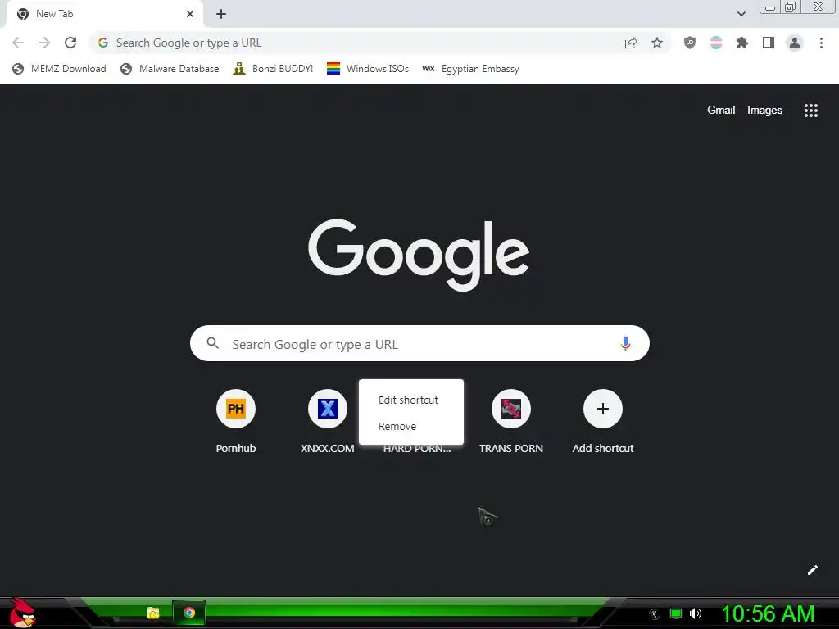Open the Extensions puzzle-piece menu
This screenshot has height=629, width=839.
(742, 43)
